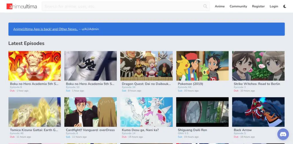
Task: Go to the Login page
Action: [x=274, y=6]
